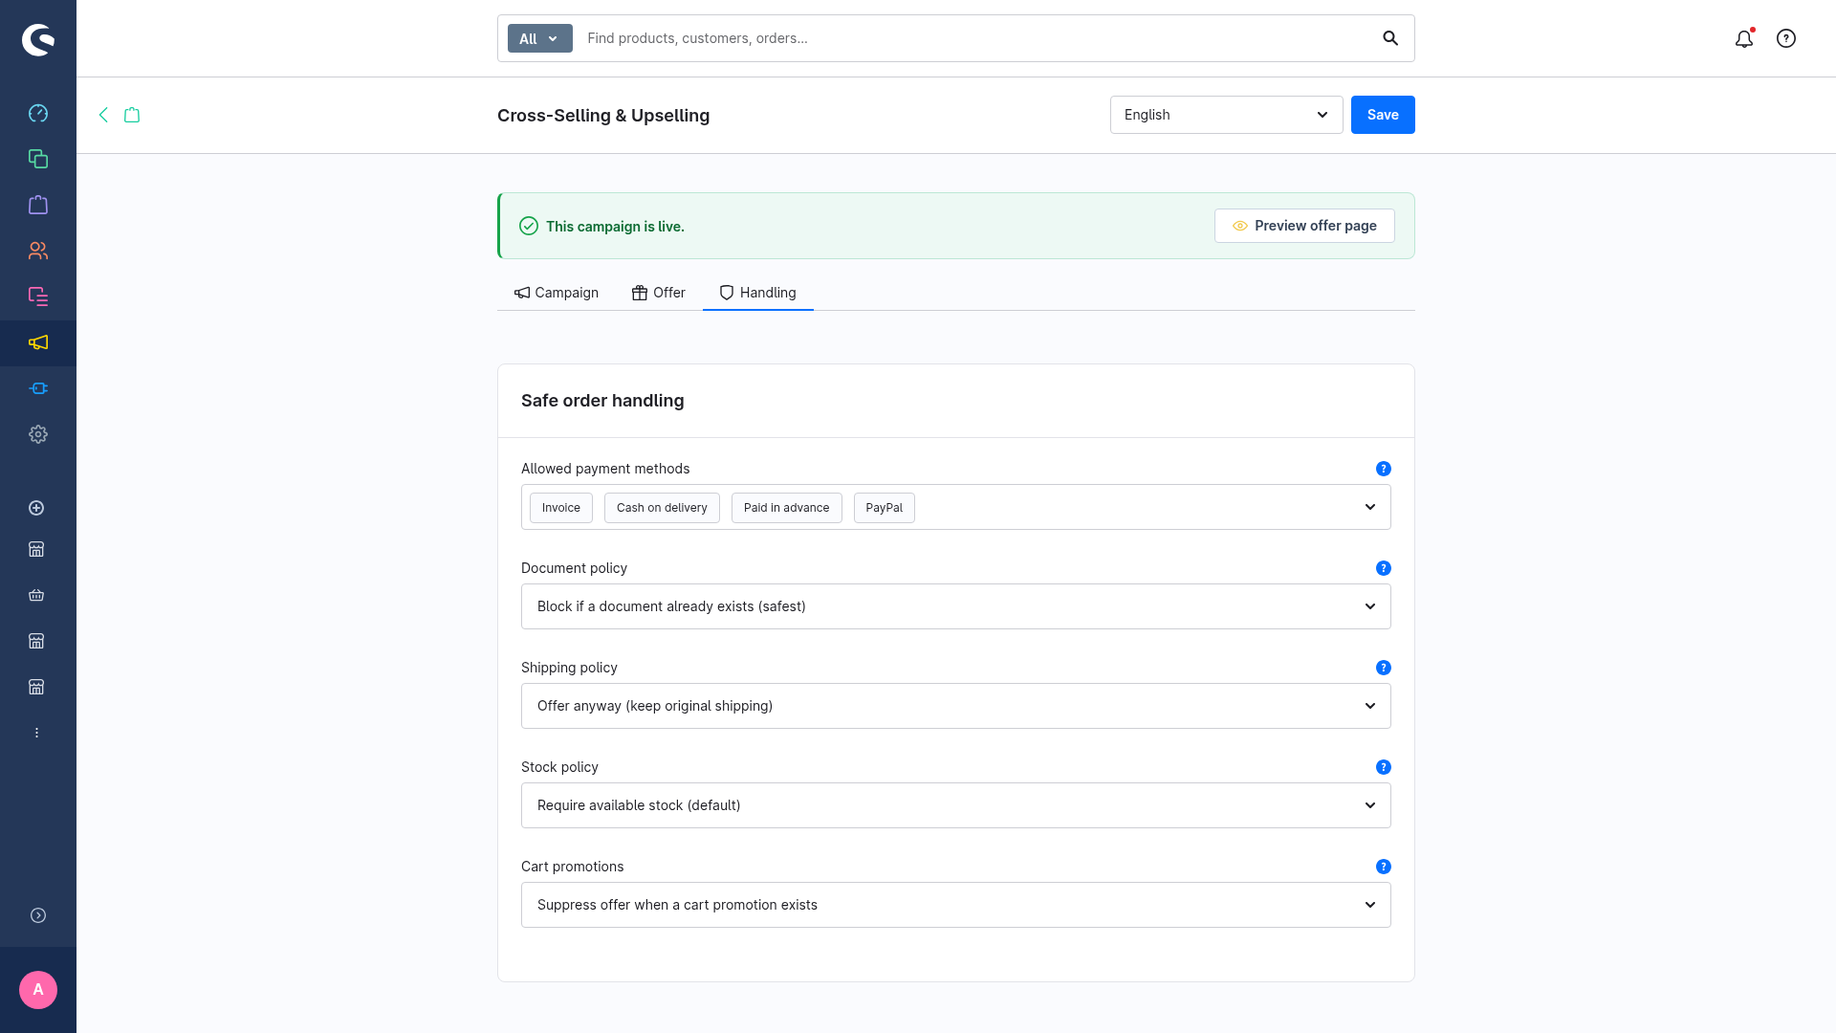Click the green bag icon beside the back arrow
The image size is (1836, 1033).
(x=132, y=115)
